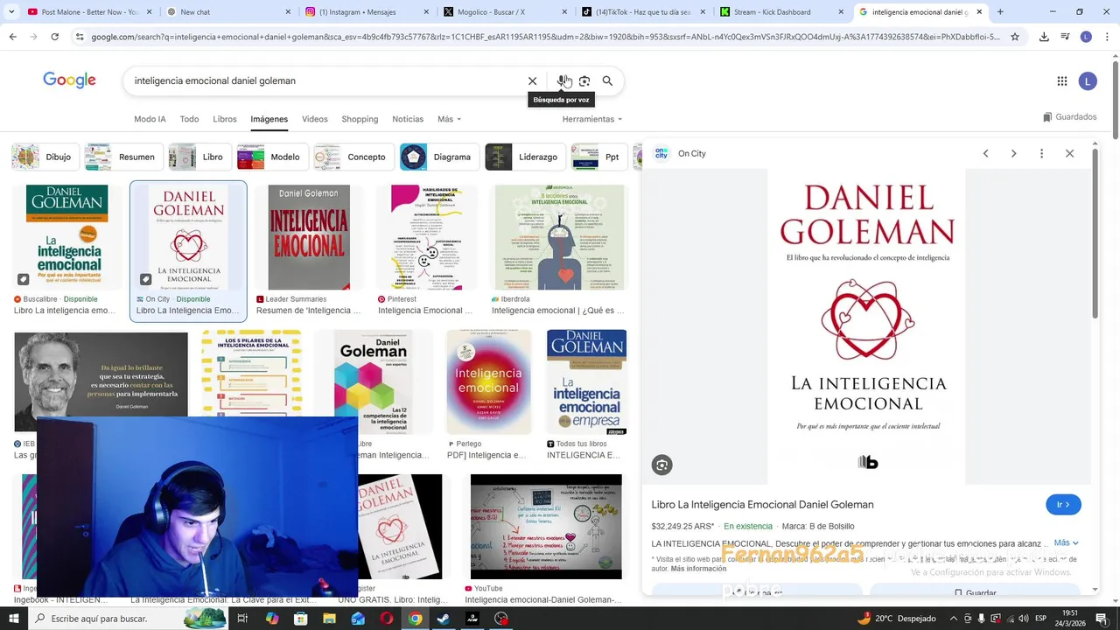The height and width of the screenshot is (630, 1120).
Task: Open the Google apps grid
Action: (x=1061, y=80)
